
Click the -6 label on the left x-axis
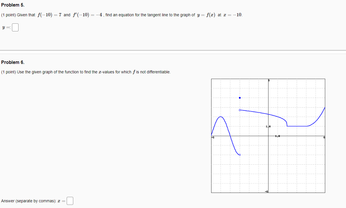[213, 137]
